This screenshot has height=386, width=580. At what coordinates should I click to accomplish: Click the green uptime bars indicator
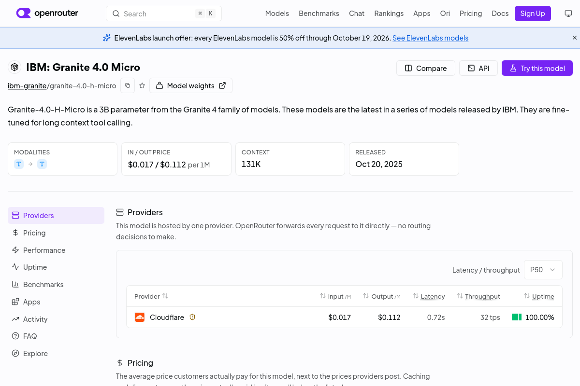[517, 317]
